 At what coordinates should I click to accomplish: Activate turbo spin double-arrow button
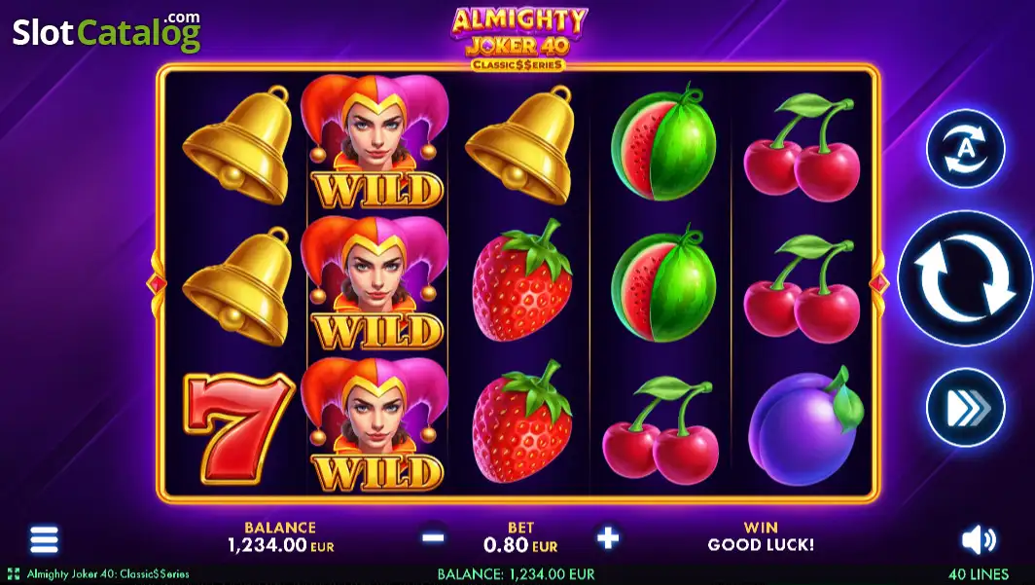pyautogui.click(x=966, y=408)
